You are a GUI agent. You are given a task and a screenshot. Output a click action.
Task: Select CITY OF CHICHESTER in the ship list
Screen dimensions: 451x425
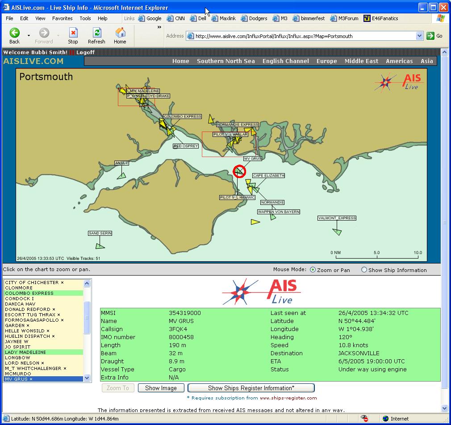click(x=44, y=282)
